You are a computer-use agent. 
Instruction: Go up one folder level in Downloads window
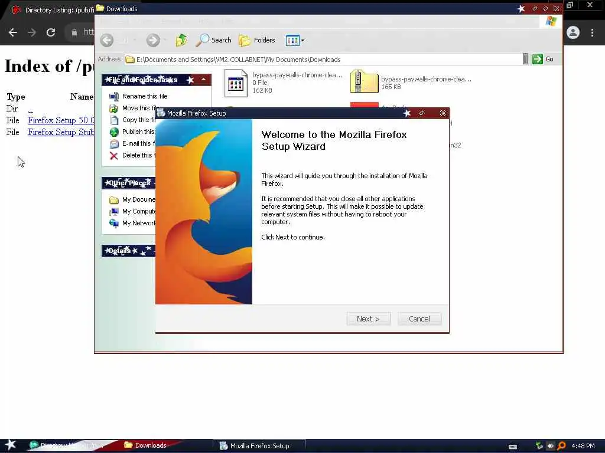click(x=181, y=40)
